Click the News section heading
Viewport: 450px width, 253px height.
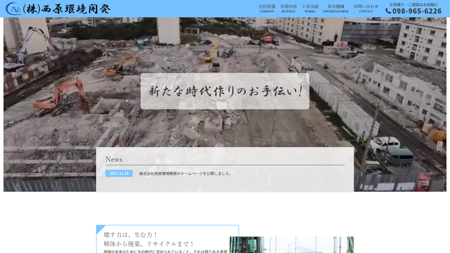[x=114, y=159]
